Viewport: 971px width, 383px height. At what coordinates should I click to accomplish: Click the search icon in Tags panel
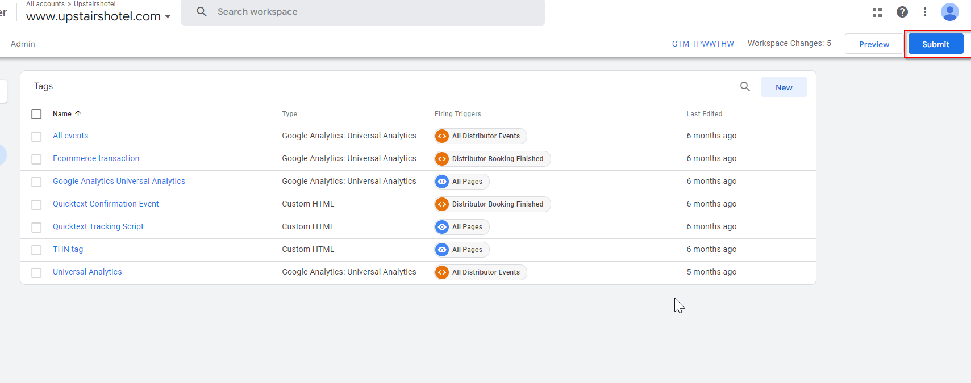pos(745,87)
